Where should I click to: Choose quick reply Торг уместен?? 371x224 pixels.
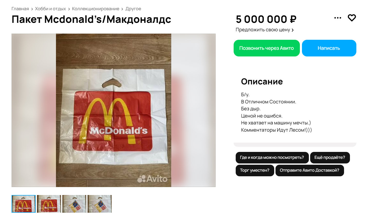(255, 170)
